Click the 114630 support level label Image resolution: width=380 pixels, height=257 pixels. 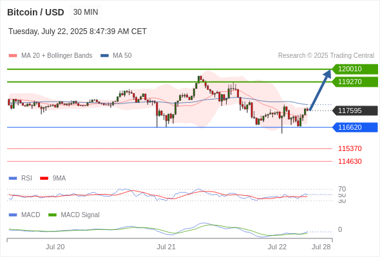350,161
